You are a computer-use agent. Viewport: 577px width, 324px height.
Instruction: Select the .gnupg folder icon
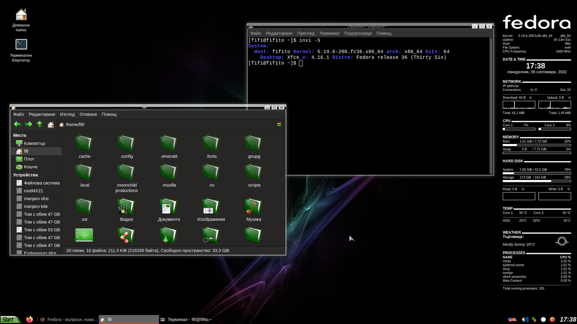tap(254, 143)
